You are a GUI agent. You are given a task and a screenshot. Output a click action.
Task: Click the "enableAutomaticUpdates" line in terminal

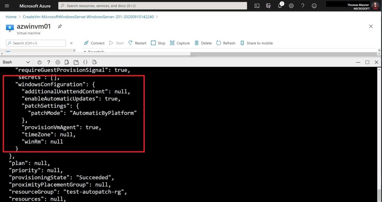coord(71,98)
